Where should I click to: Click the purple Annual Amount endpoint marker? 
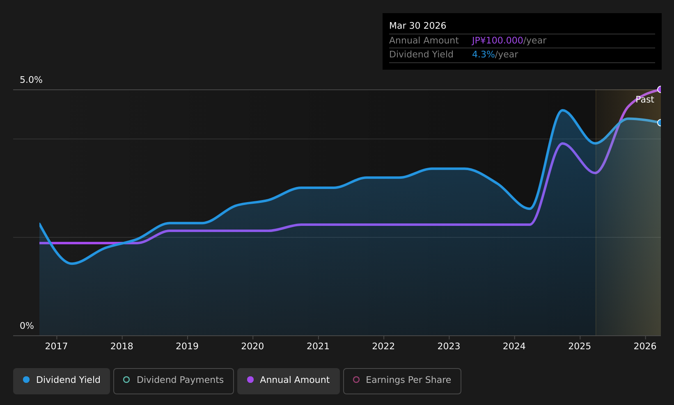point(660,89)
